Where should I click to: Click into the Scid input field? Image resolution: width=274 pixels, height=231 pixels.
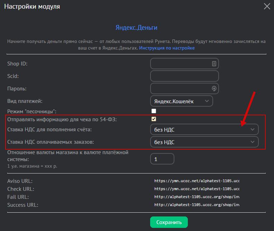pyautogui.click(x=184, y=76)
